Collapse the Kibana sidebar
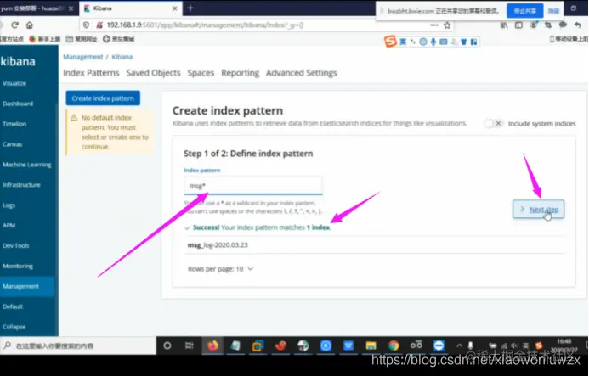This screenshot has height=376, width=589. [14, 327]
